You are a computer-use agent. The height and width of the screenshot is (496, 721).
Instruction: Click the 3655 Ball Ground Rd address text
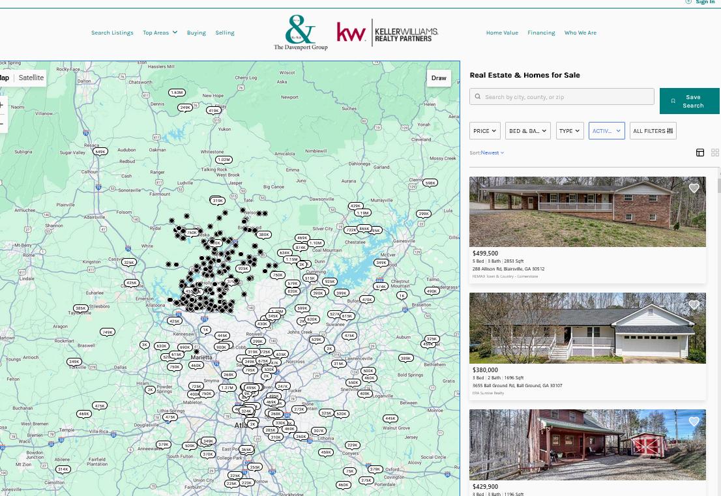click(x=518, y=386)
